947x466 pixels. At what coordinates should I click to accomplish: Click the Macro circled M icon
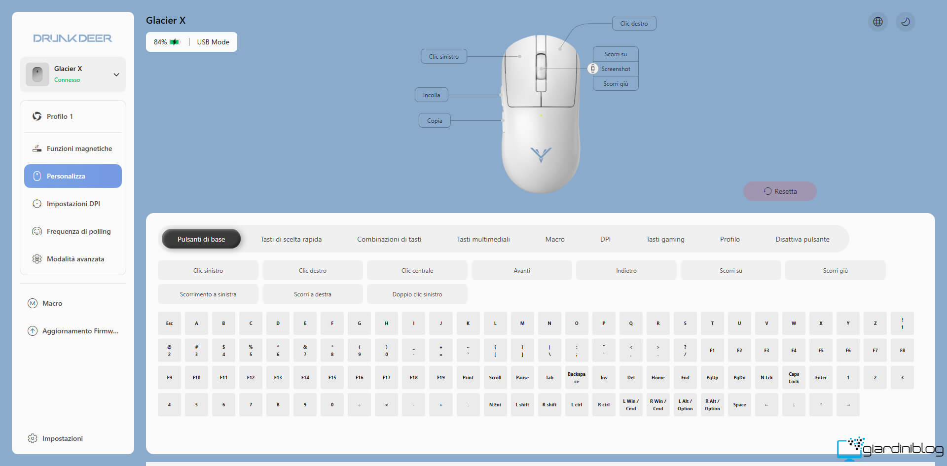[x=33, y=303]
